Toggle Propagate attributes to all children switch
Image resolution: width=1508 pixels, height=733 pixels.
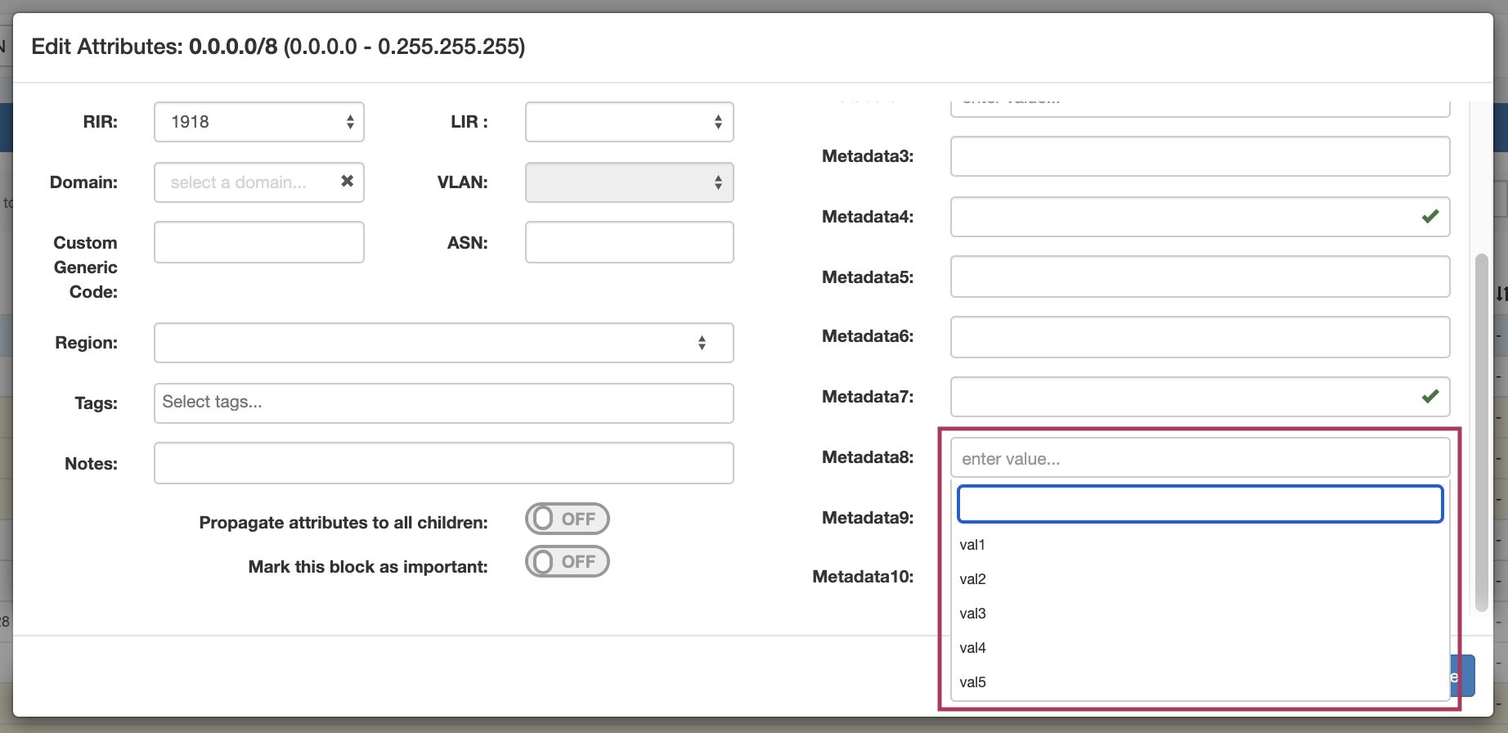567,519
